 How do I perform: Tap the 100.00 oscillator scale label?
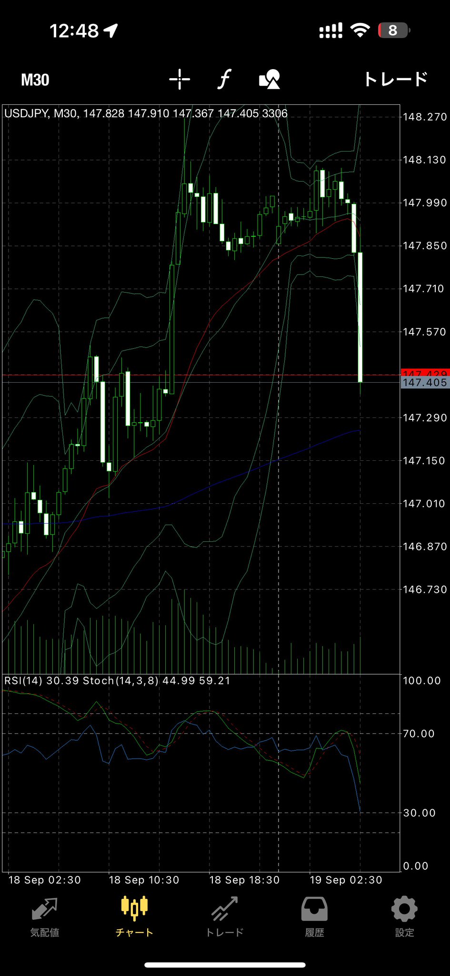[422, 681]
